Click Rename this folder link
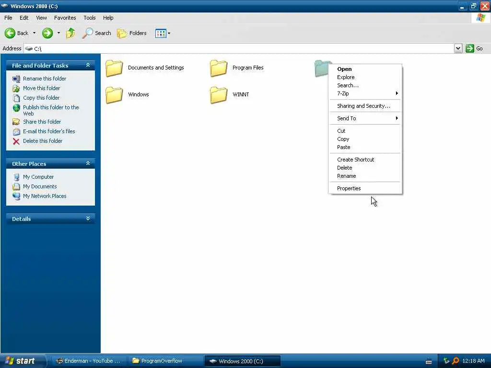The width and height of the screenshot is (491, 368). (x=45, y=79)
